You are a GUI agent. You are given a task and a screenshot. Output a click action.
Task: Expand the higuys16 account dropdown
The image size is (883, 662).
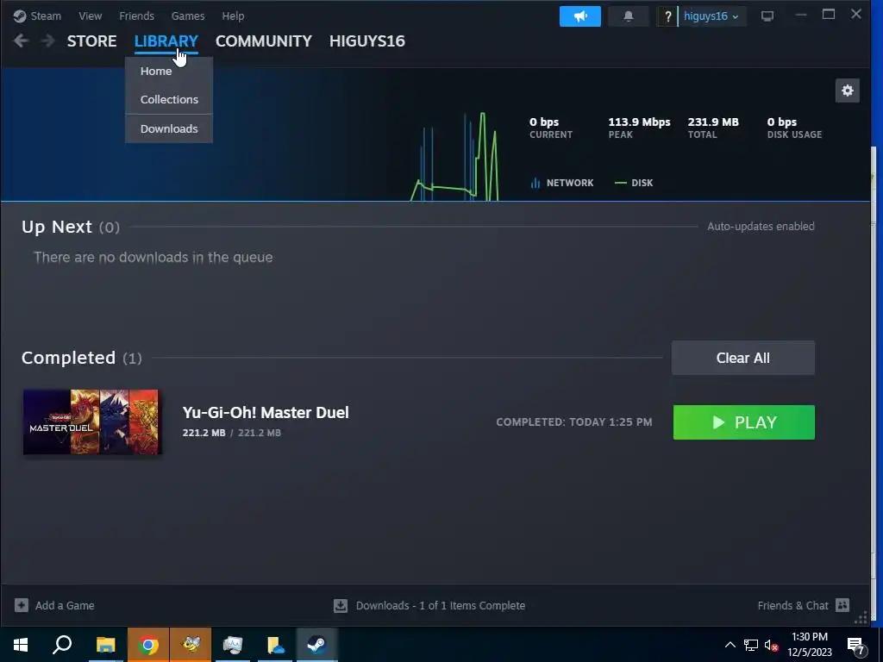711,16
